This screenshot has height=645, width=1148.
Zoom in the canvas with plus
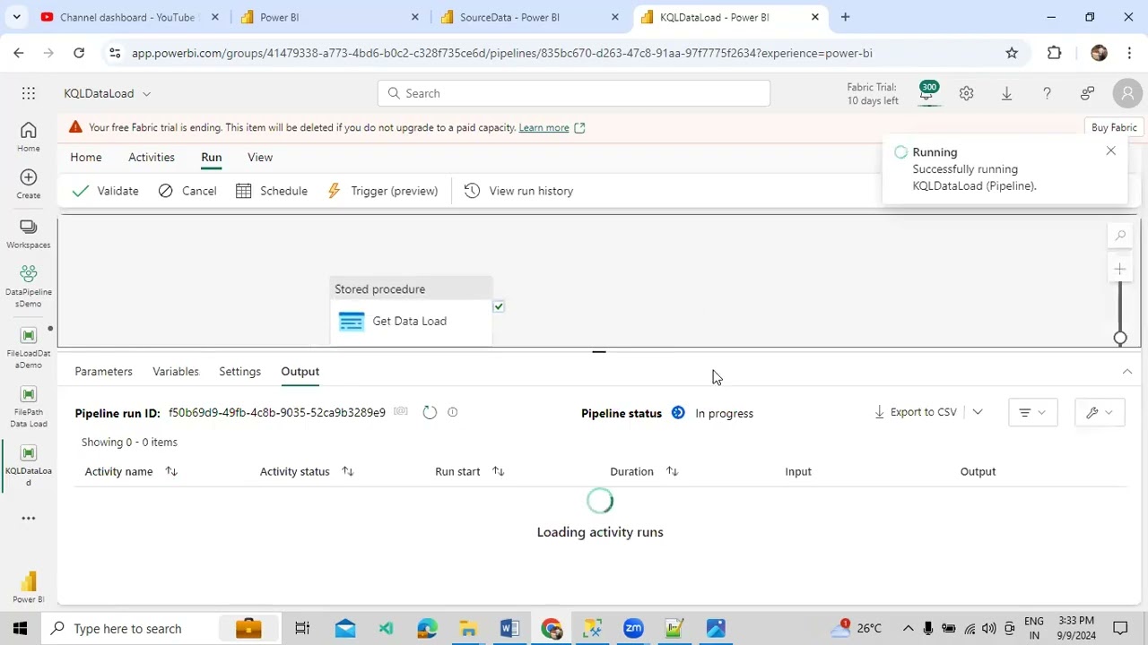click(1120, 269)
